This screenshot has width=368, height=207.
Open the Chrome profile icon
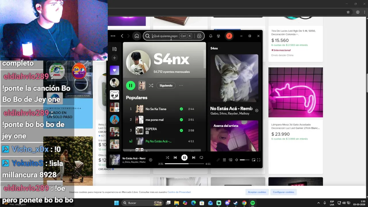[x=358, y=12]
